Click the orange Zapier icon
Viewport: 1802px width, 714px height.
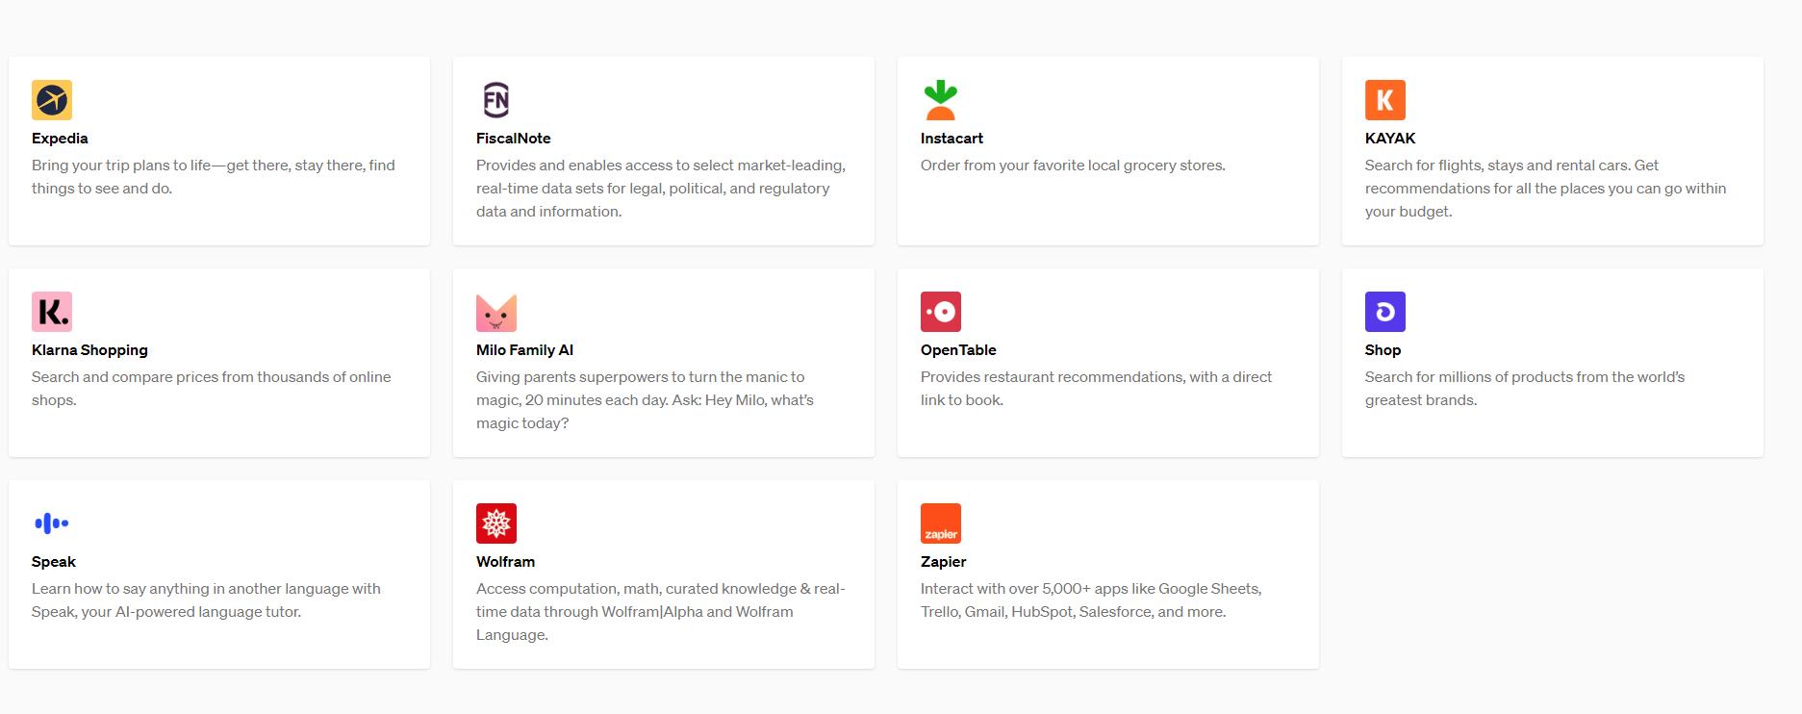pyautogui.click(x=941, y=523)
